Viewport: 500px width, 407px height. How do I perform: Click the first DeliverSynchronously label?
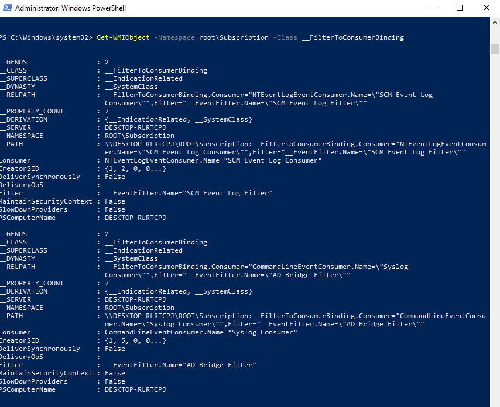[40, 177]
